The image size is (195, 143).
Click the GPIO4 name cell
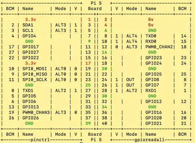pos(29,36)
